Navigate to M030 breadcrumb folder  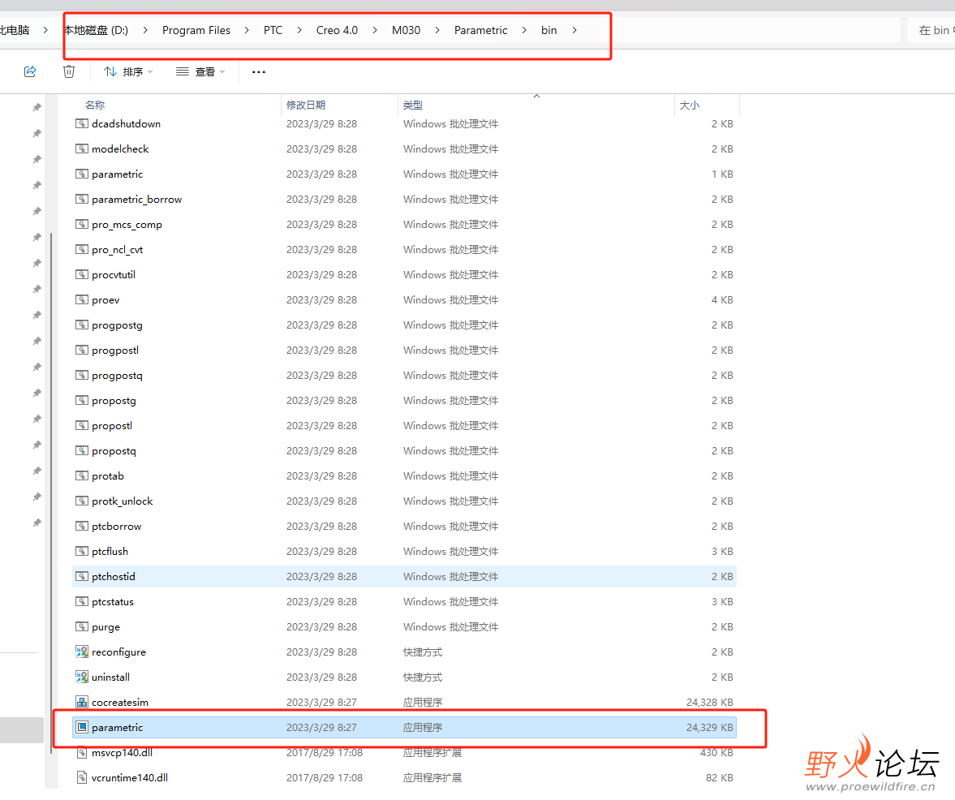[407, 31]
